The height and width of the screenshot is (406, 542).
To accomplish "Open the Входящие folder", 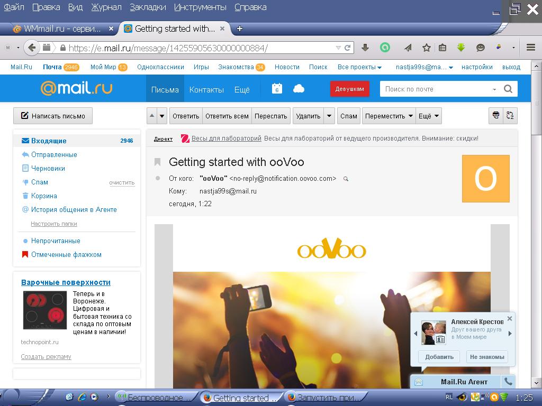I will pos(77,141).
